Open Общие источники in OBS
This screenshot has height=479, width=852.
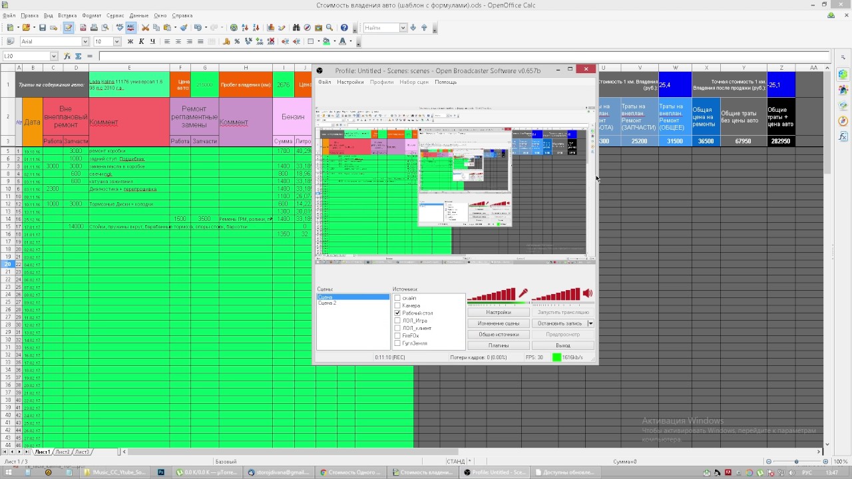pyautogui.click(x=499, y=335)
